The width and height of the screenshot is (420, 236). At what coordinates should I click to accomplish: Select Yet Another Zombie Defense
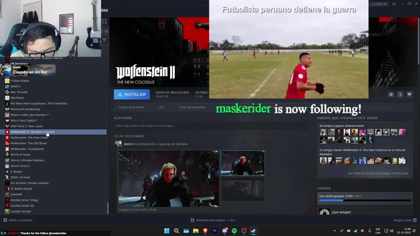29,183
